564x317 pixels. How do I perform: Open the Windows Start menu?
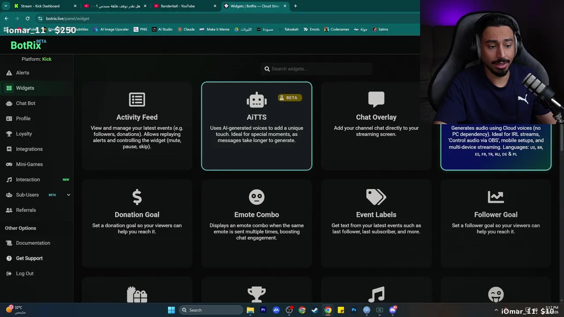(171, 310)
